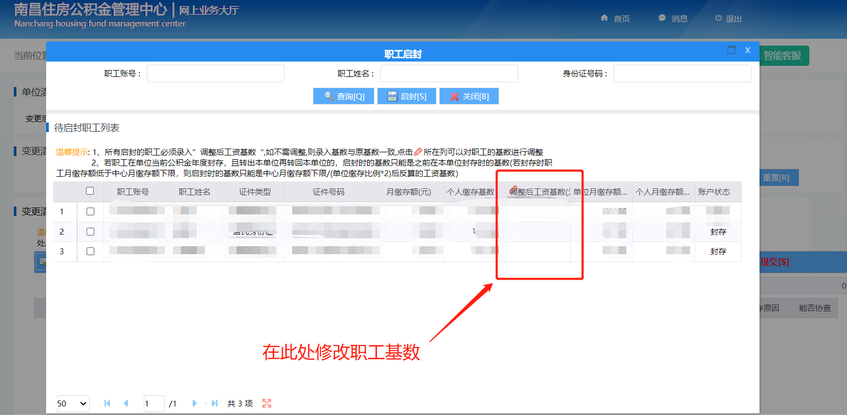Open 消息 messages in header

click(673, 18)
